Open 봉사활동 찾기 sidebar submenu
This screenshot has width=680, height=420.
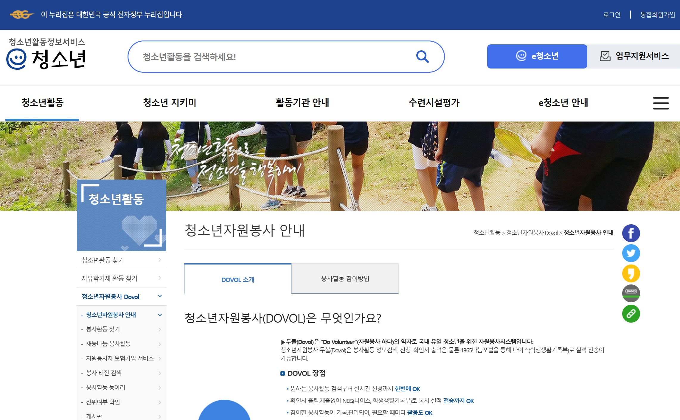pyautogui.click(x=122, y=329)
